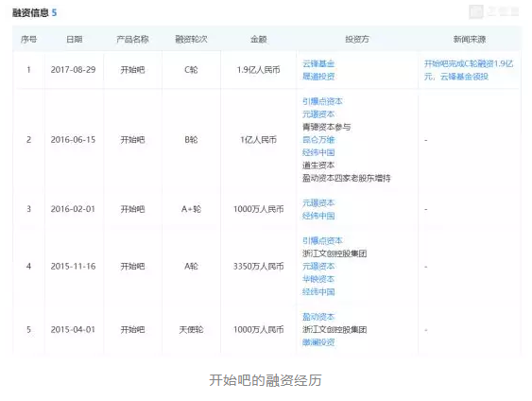Open the investor link listed under 云锋基金

click(318, 77)
